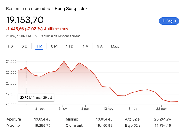Click the Seguir follow button
The image size is (187, 130).
coord(169,21)
